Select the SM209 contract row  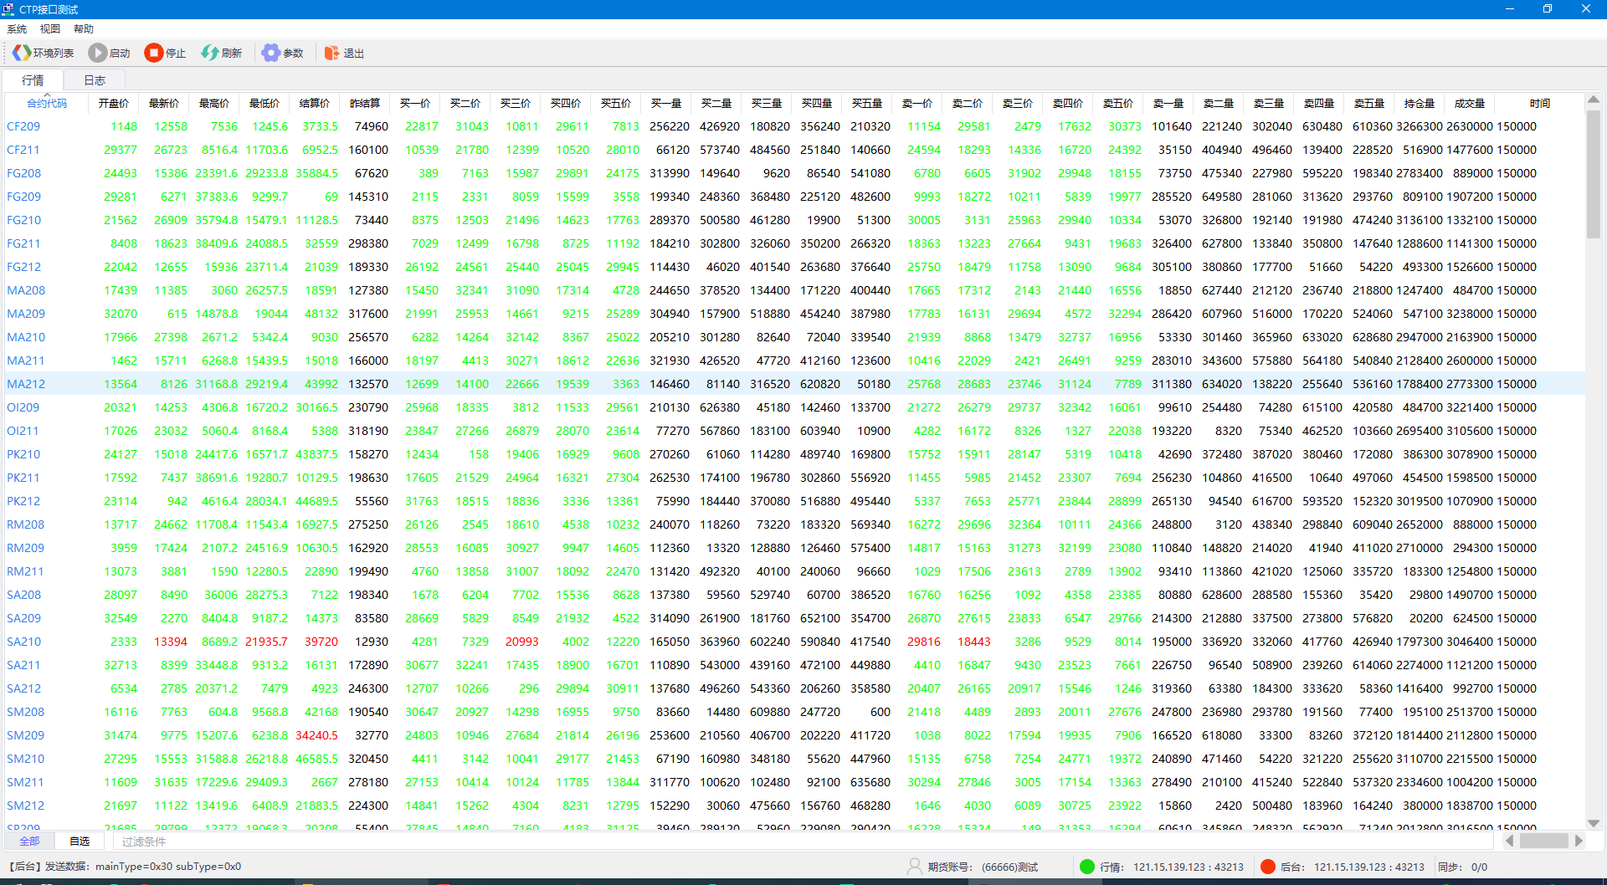click(x=794, y=735)
